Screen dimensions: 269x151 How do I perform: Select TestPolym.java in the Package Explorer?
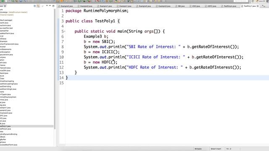tap(5, 129)
